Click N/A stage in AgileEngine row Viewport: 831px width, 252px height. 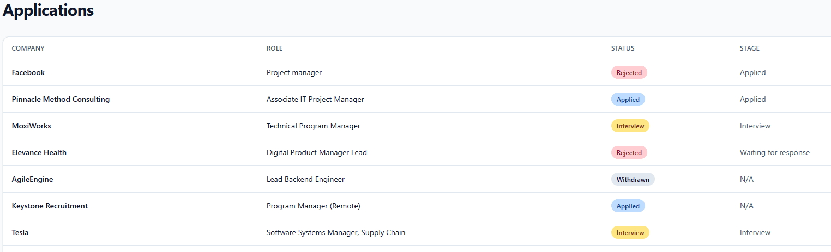click(x=746, y=179)
